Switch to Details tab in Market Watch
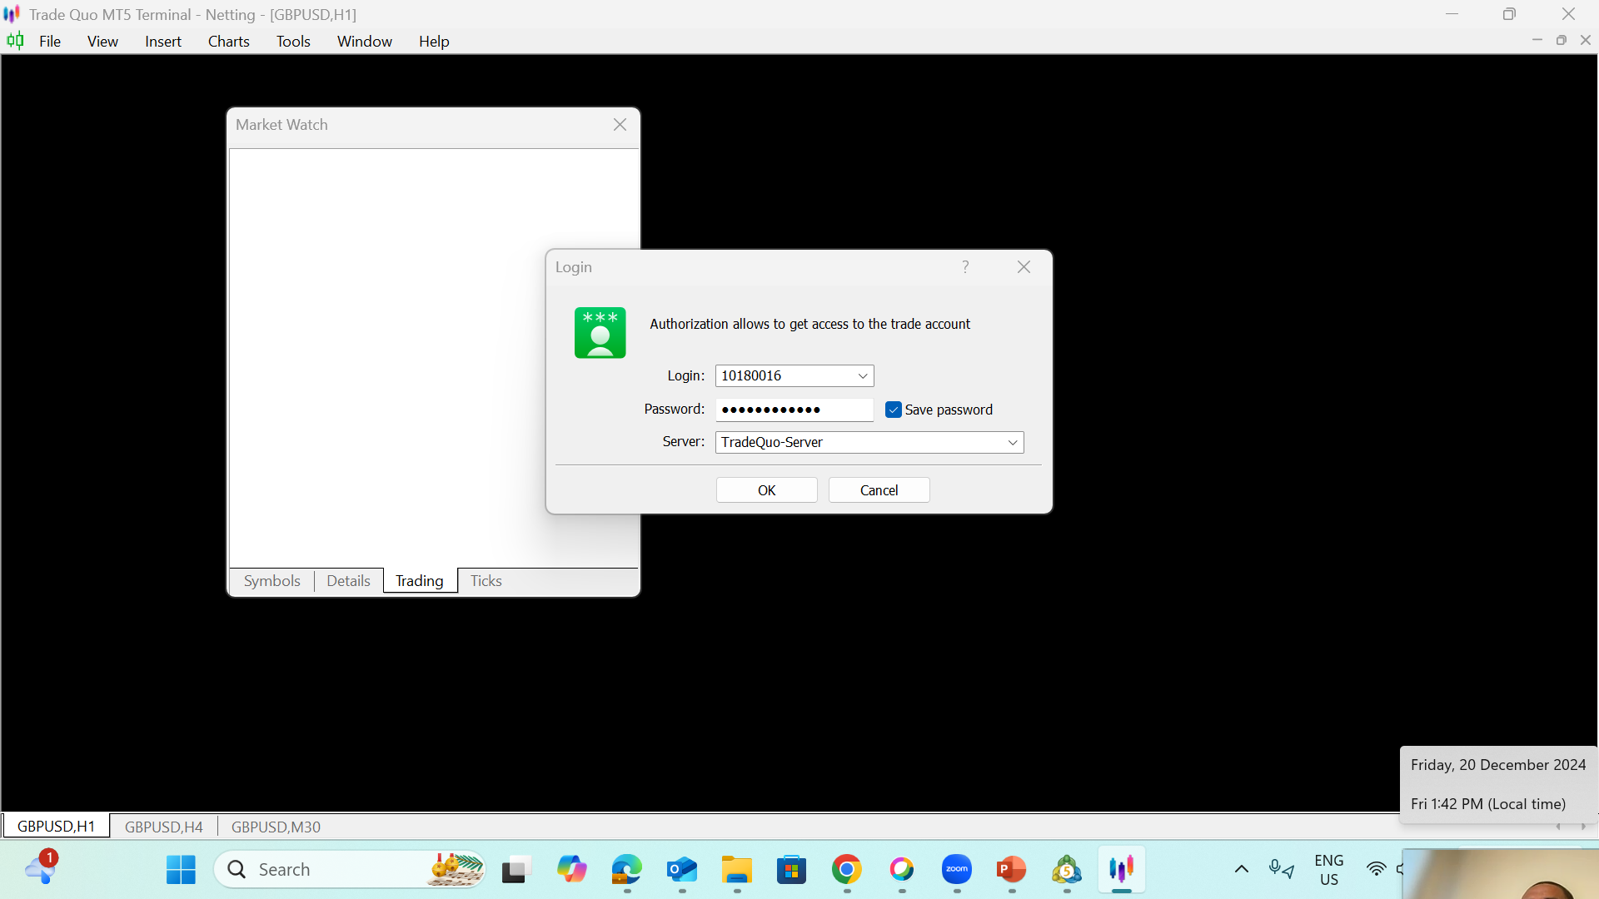Viewport: 1599px width, 899px height. 348,581
